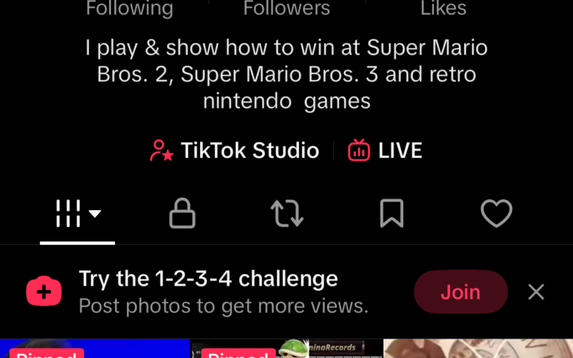Open the first pinned video thumbnail
The width and height of the screenshot is (573, 358).
click(95, 349)
